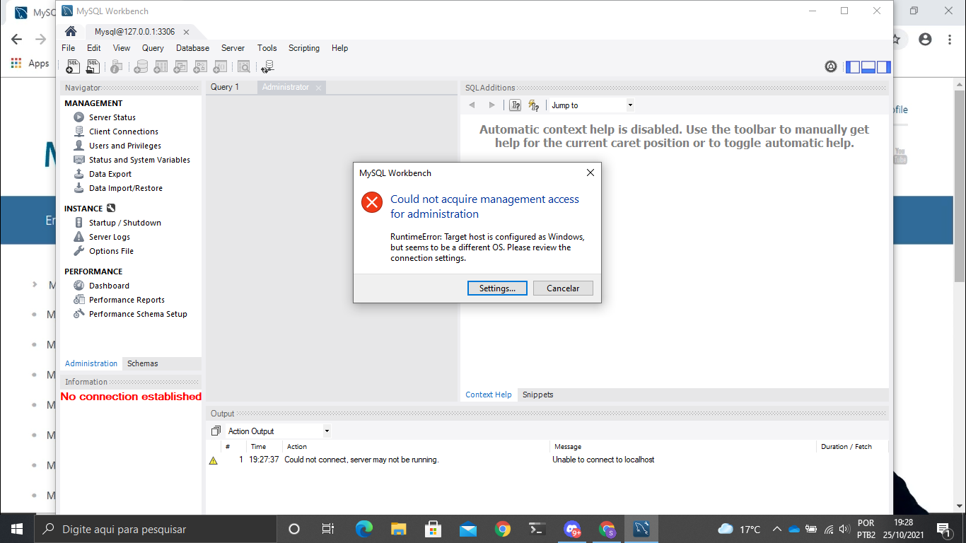Open Performance Schema Setup

click(x=138, y=314)
